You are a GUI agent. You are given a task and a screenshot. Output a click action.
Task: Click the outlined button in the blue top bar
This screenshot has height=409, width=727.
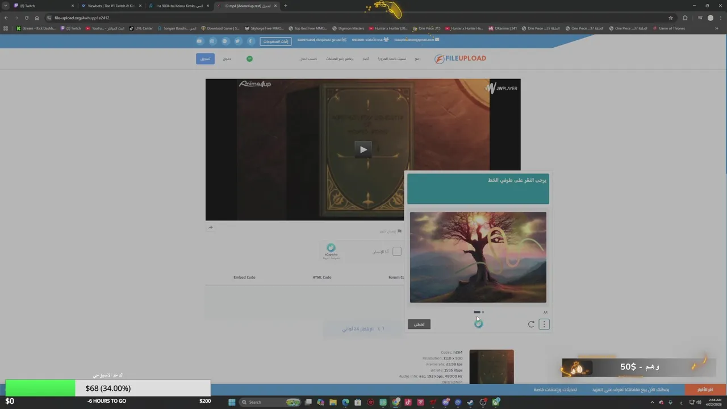[275, 41]
